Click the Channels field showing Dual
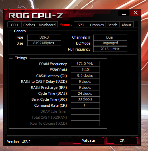148x151 pixels. pos(110,37)
